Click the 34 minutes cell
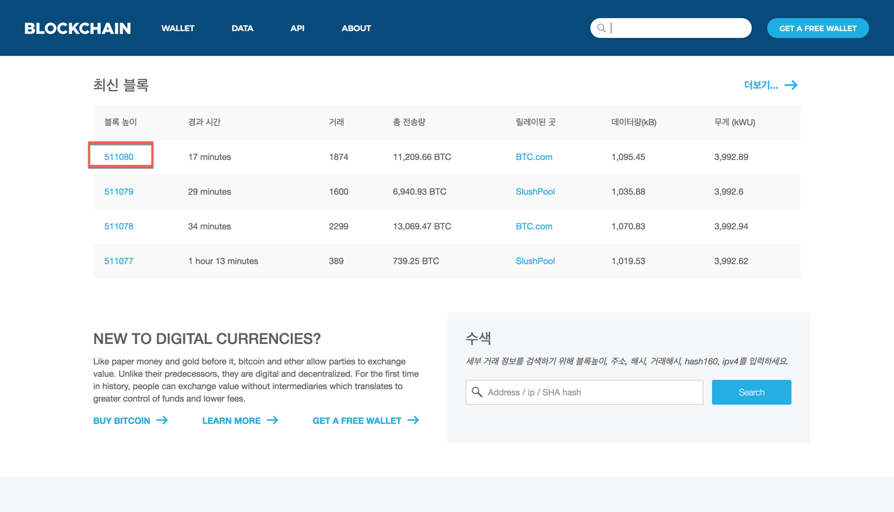 209,226
